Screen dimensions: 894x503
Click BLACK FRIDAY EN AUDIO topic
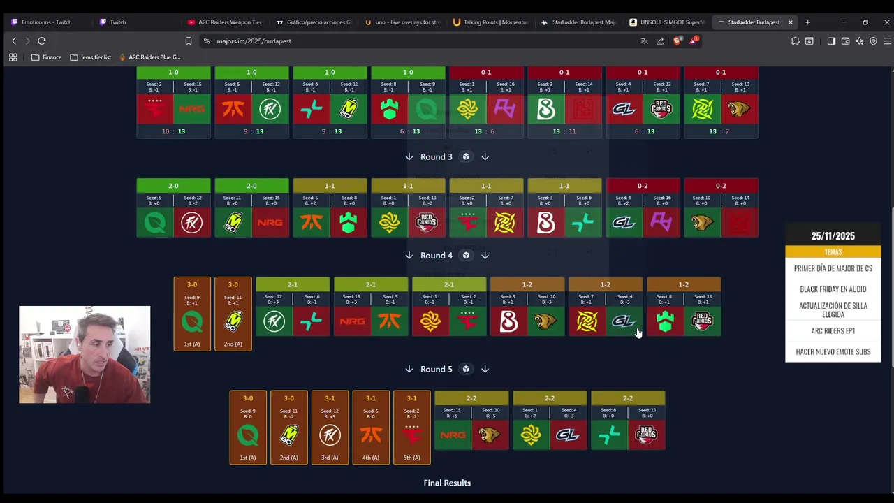[833, 289]
